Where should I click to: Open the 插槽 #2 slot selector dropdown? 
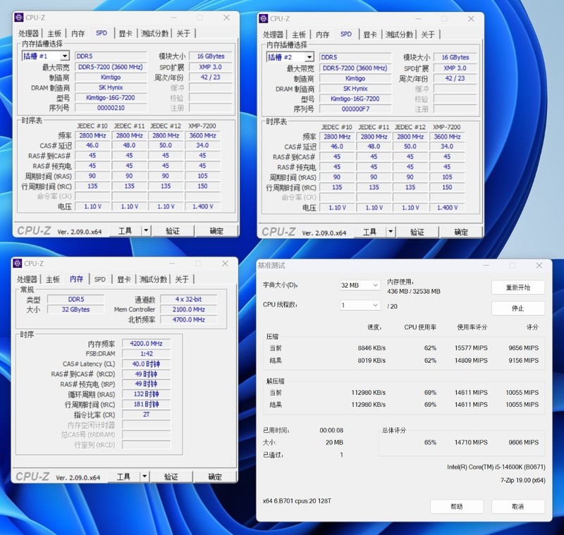pos(309,56)
